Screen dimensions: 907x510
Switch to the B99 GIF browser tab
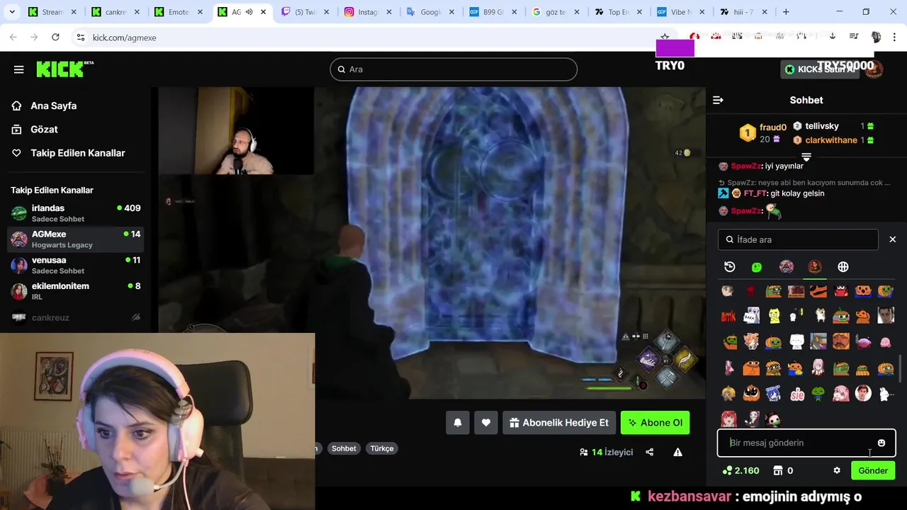[494, 12]
